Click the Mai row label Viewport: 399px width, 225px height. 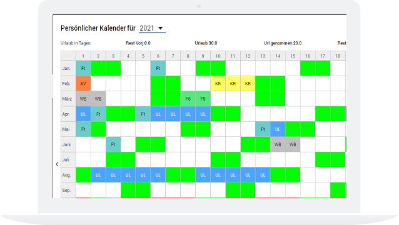click(68, 129)
